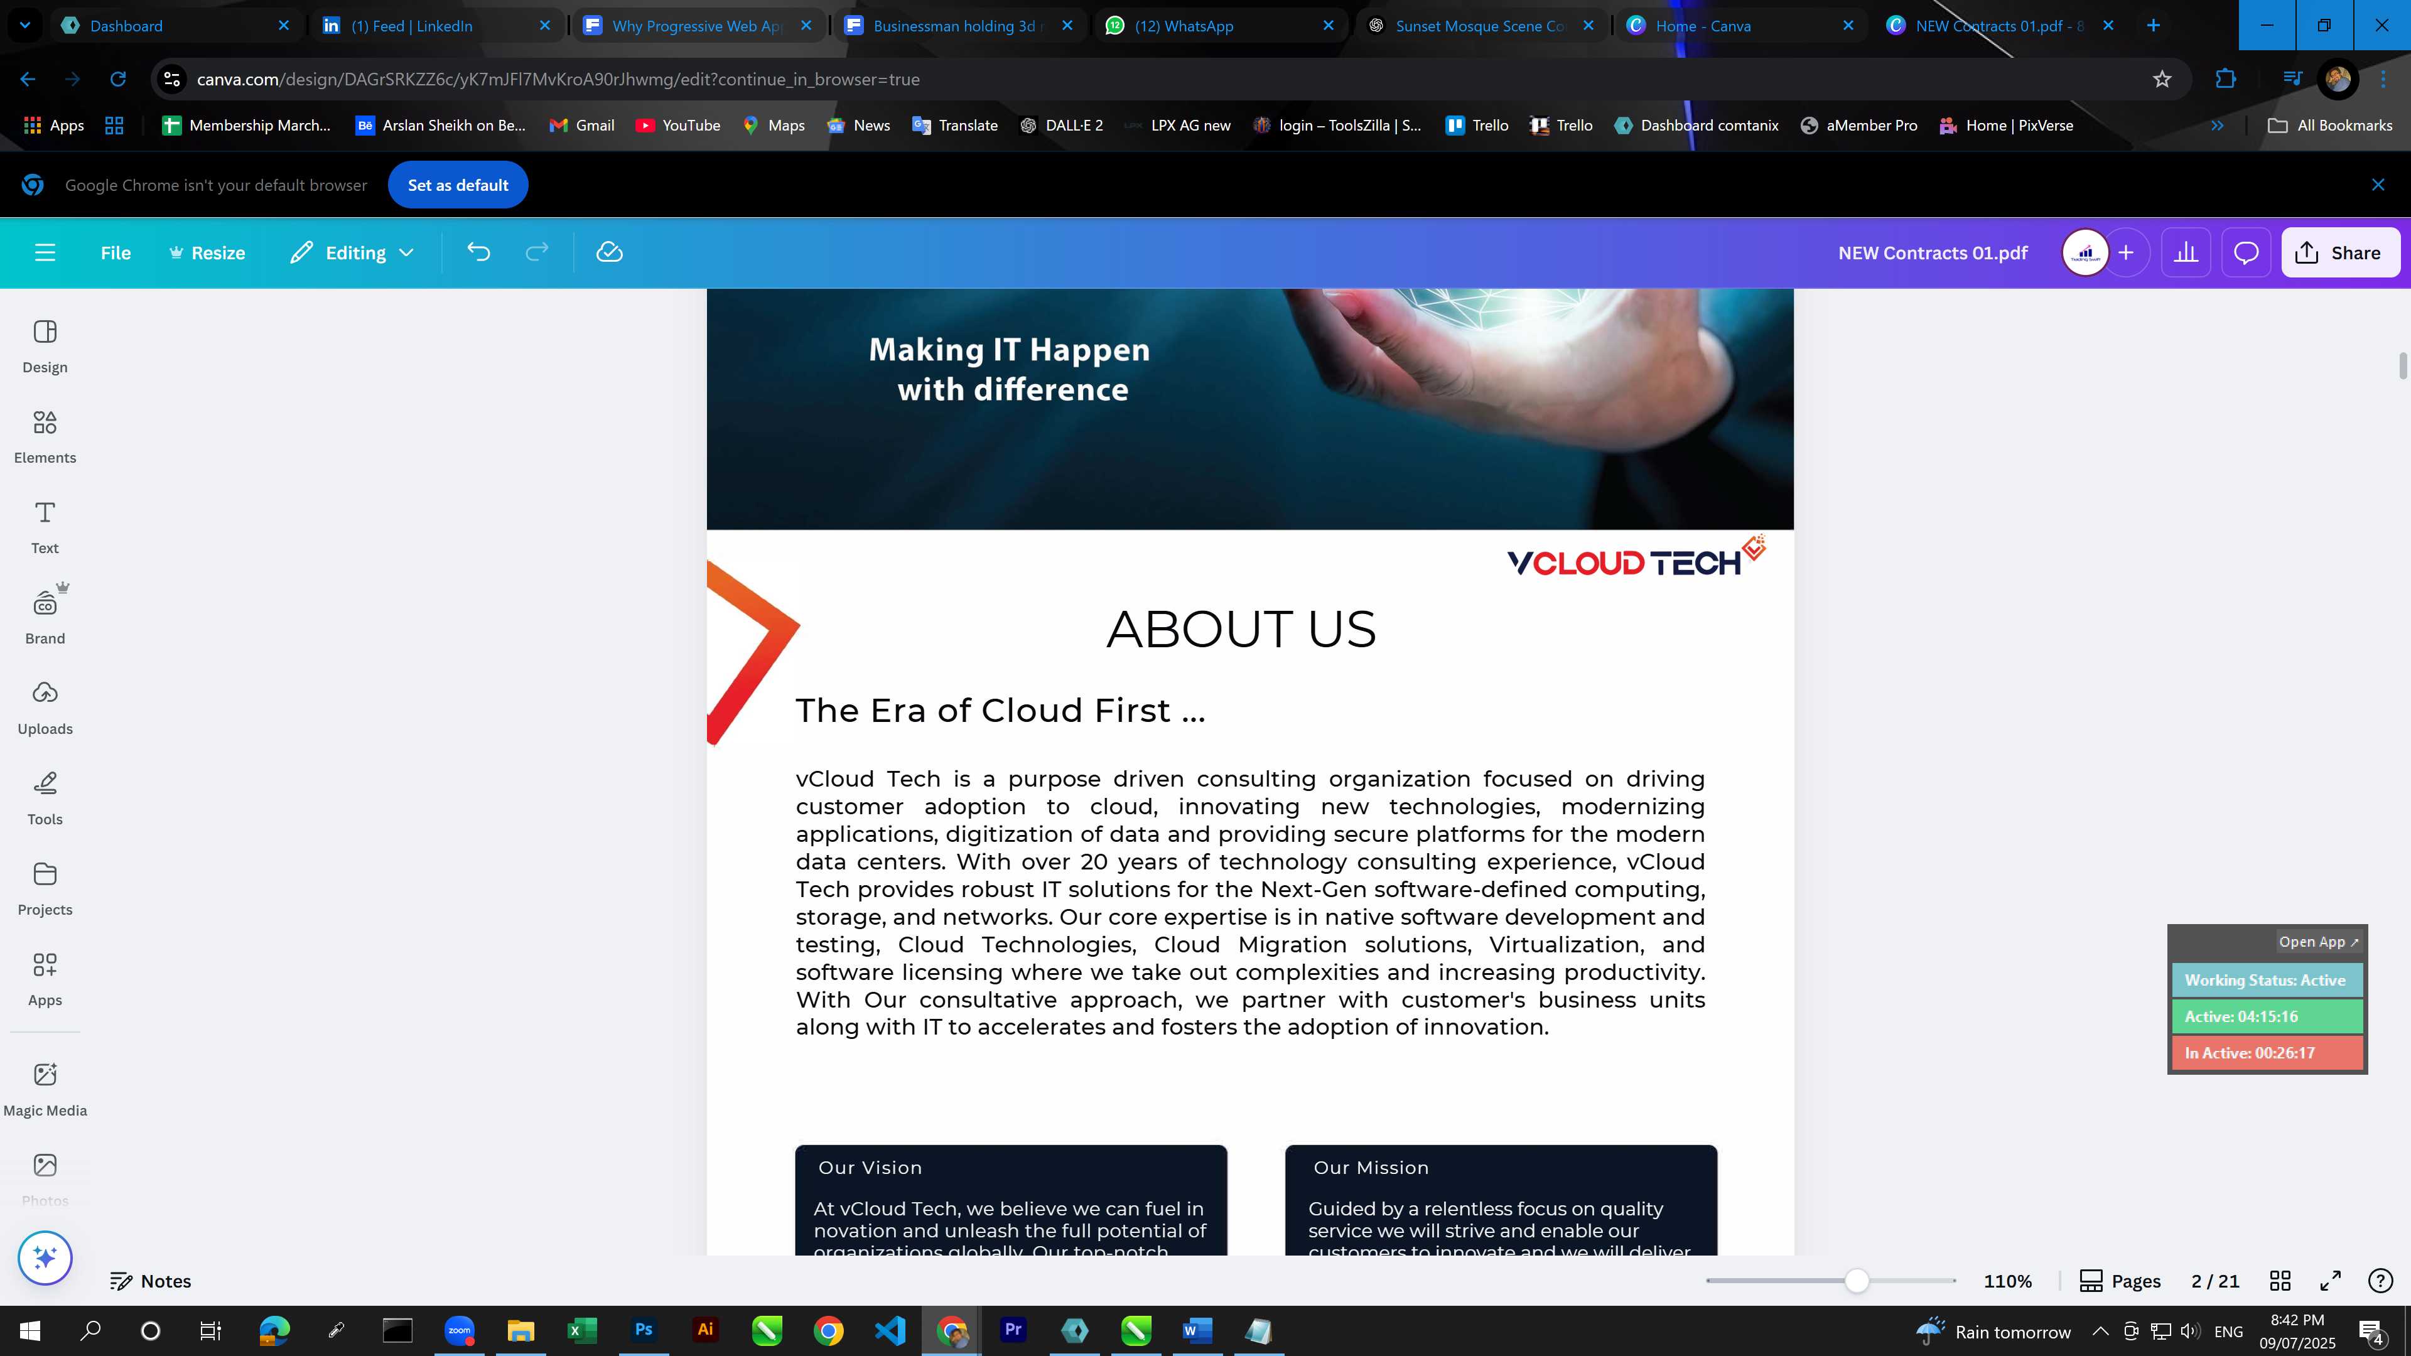Viewport: 2411px width, 1356px height.
Task: Open Magic Media in sidebar
Action: (45, 1090)
